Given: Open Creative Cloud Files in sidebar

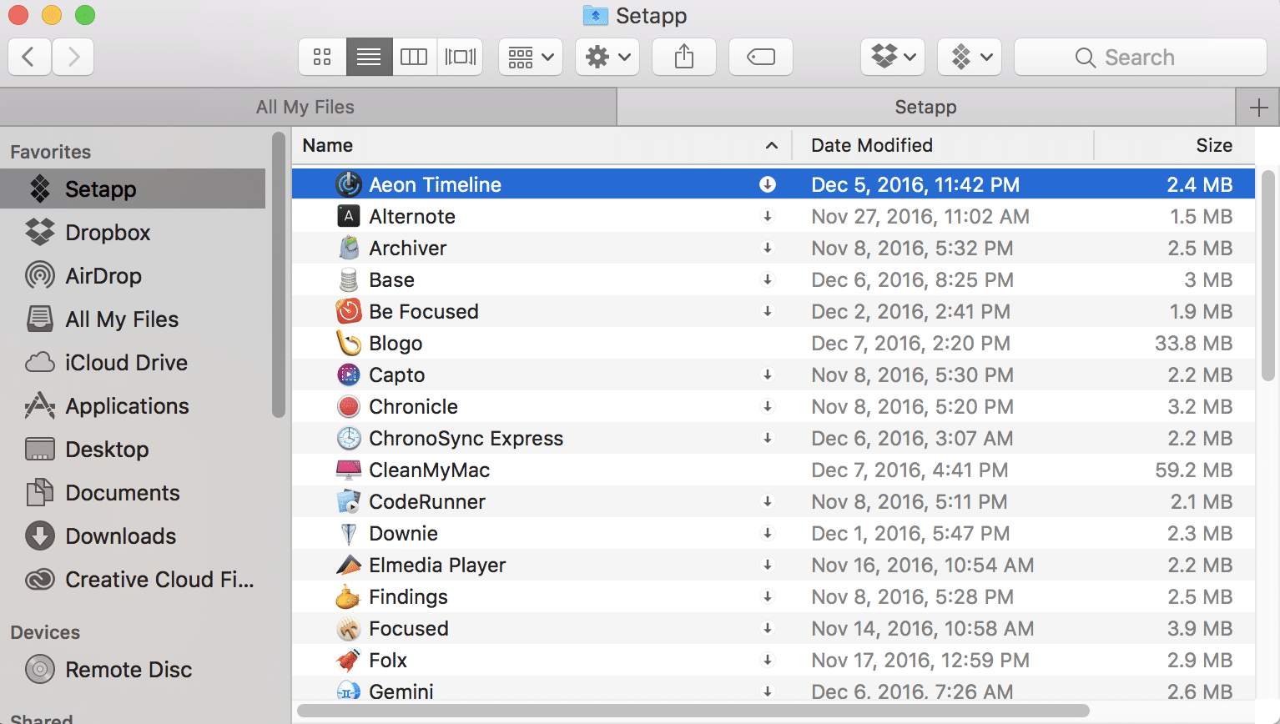Looking at the screenshot, I should click(133, 580).
